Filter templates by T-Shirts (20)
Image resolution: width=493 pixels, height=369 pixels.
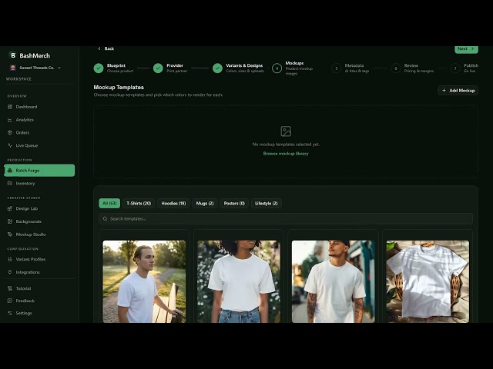(139, 203)
